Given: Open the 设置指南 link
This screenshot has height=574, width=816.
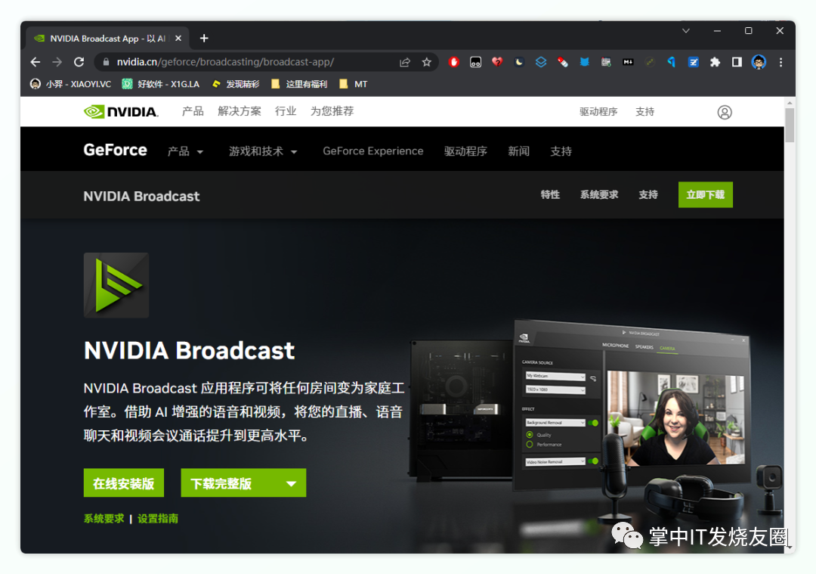Looking at the screenshot, I should pos(158,519).
